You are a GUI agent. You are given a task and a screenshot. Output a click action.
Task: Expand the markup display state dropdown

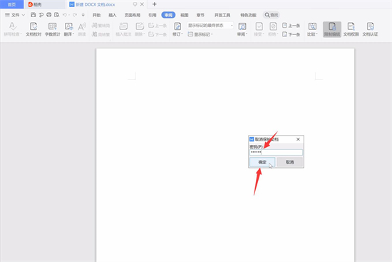210,26
